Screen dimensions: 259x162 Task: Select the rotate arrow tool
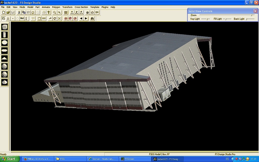[x=55, y=18]
